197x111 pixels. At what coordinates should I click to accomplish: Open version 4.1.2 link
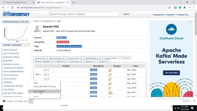[46, 70]
